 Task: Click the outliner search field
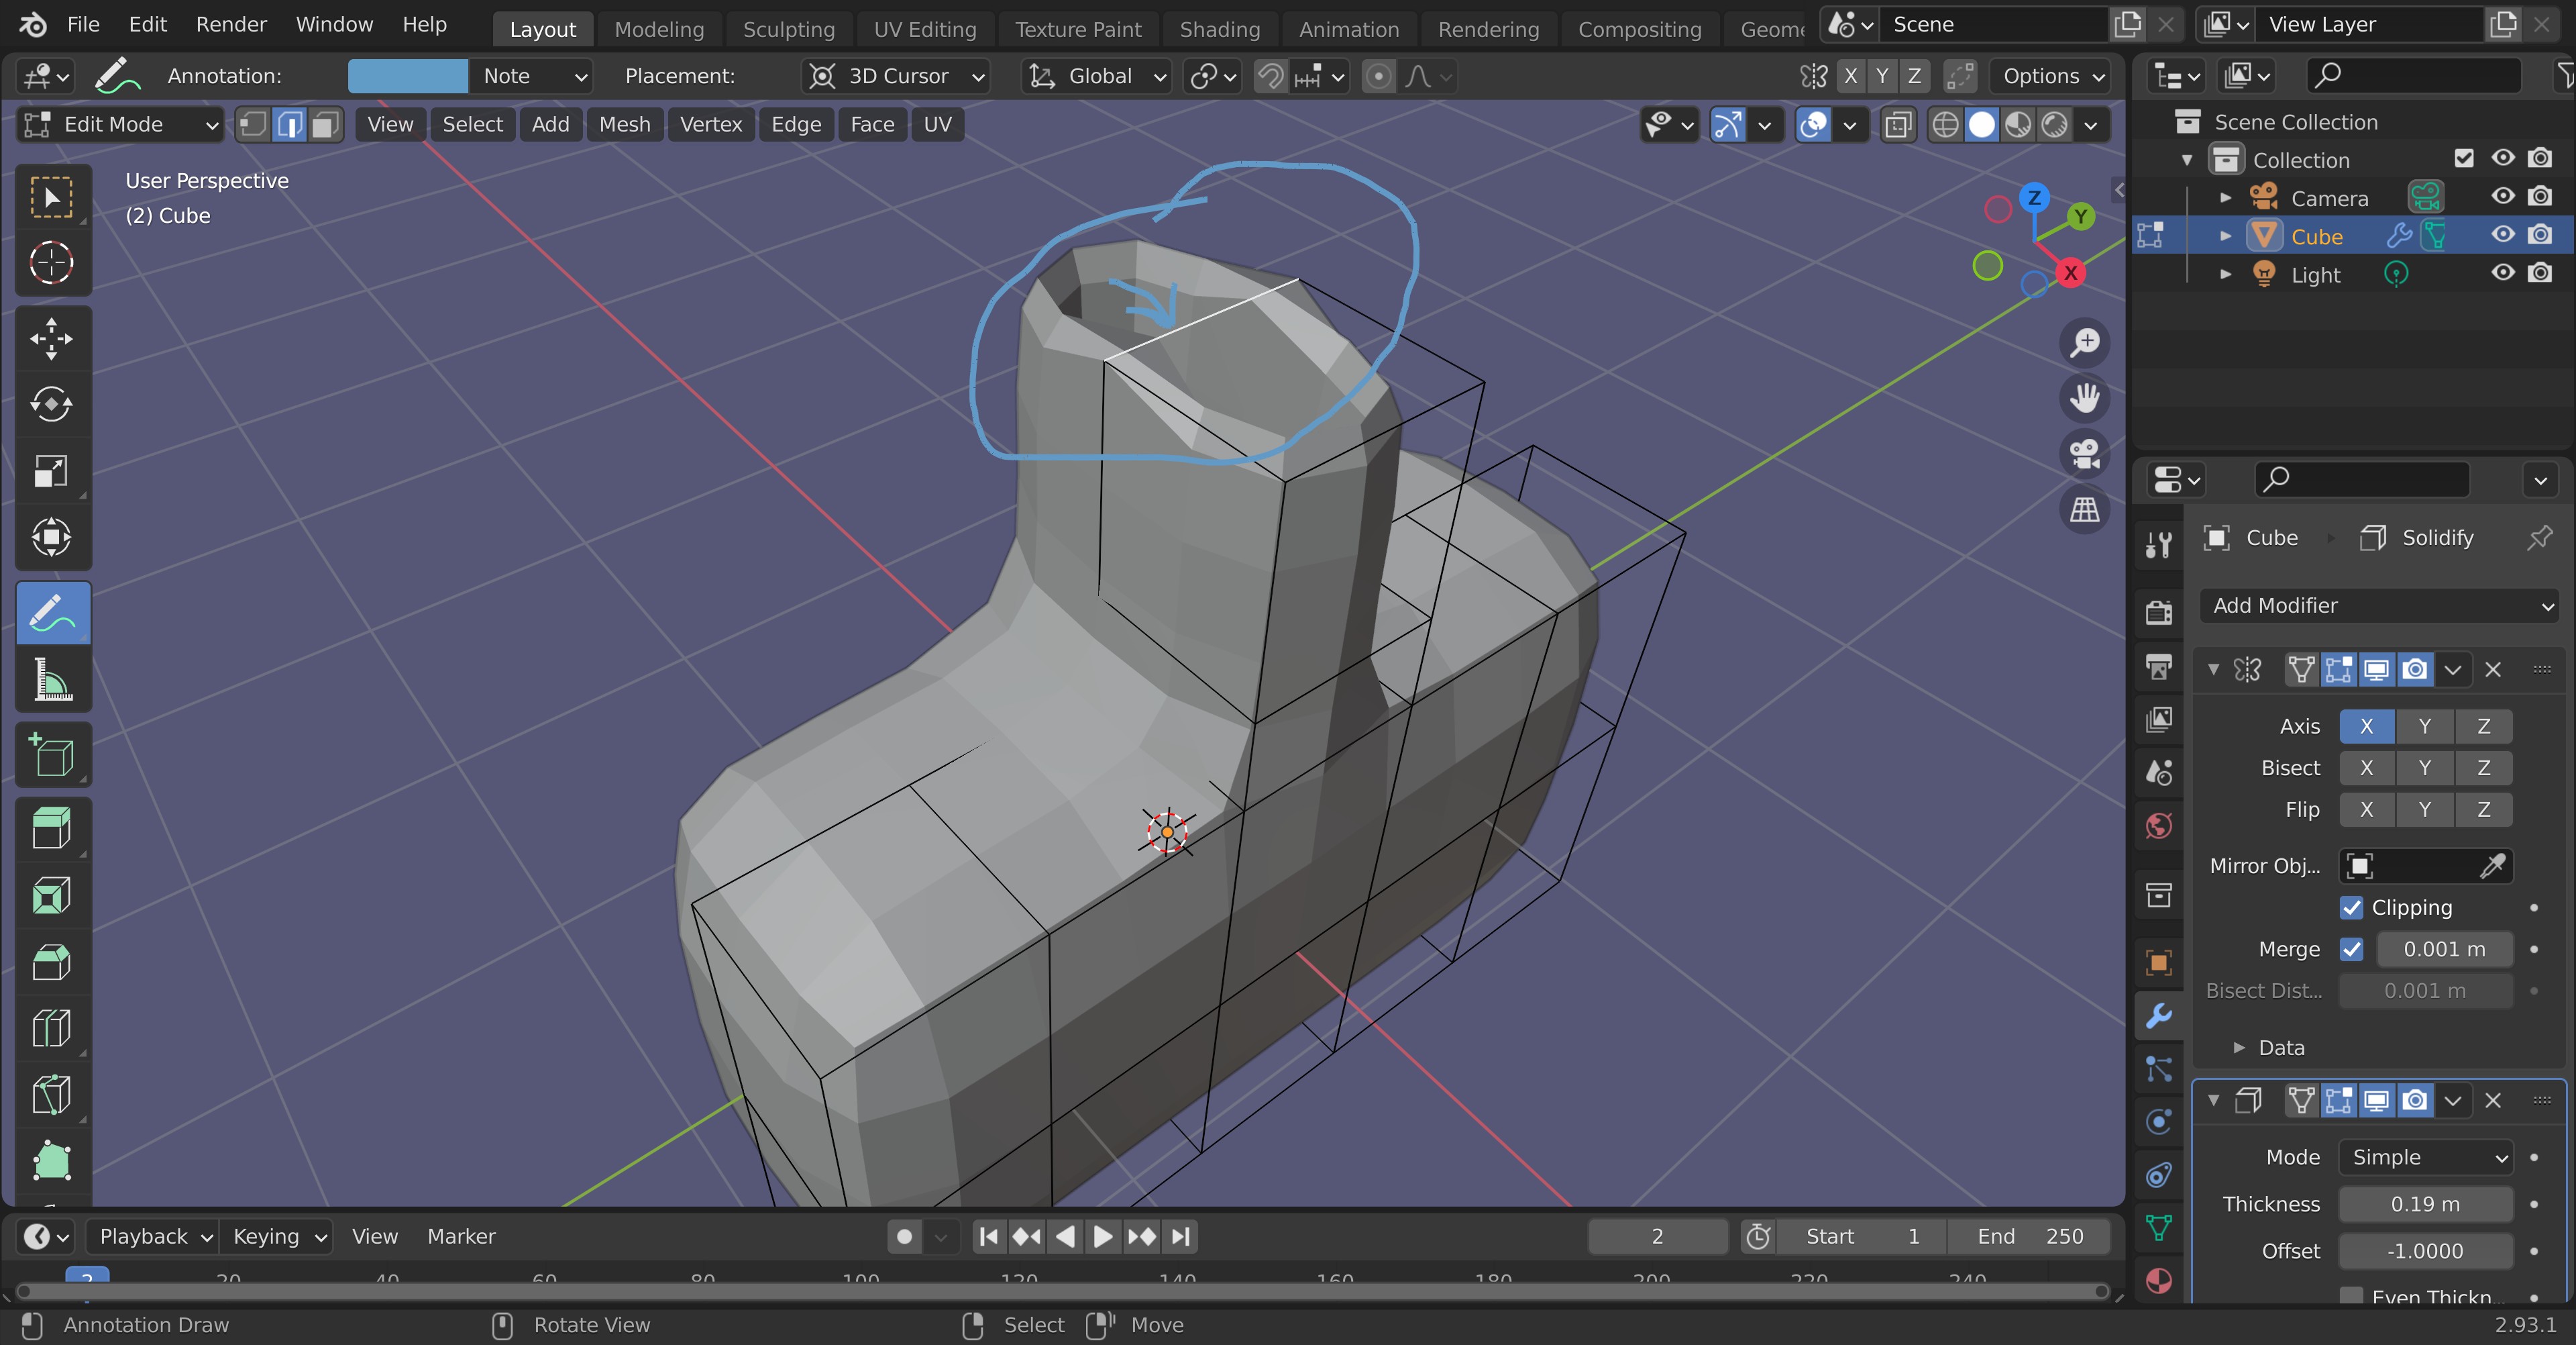(2414, 75)
